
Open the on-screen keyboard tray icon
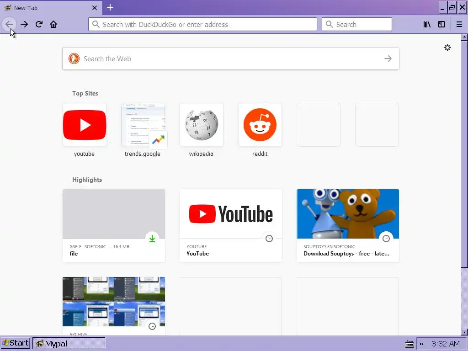tap(409, 344)
